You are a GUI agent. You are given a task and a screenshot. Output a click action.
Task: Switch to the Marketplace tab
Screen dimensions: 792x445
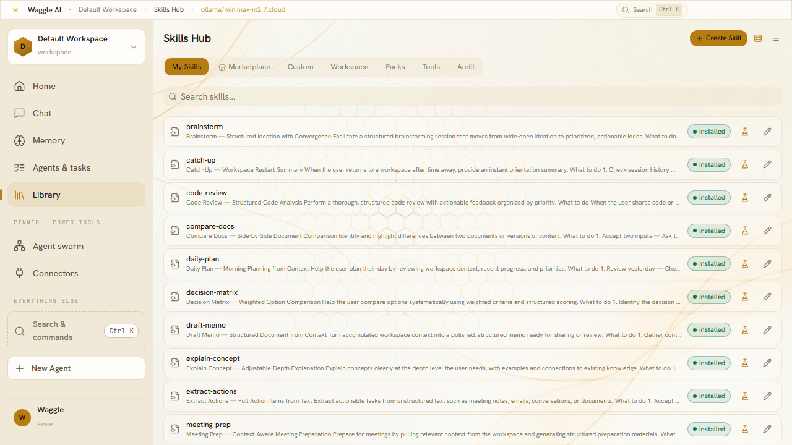coord(244,67)
